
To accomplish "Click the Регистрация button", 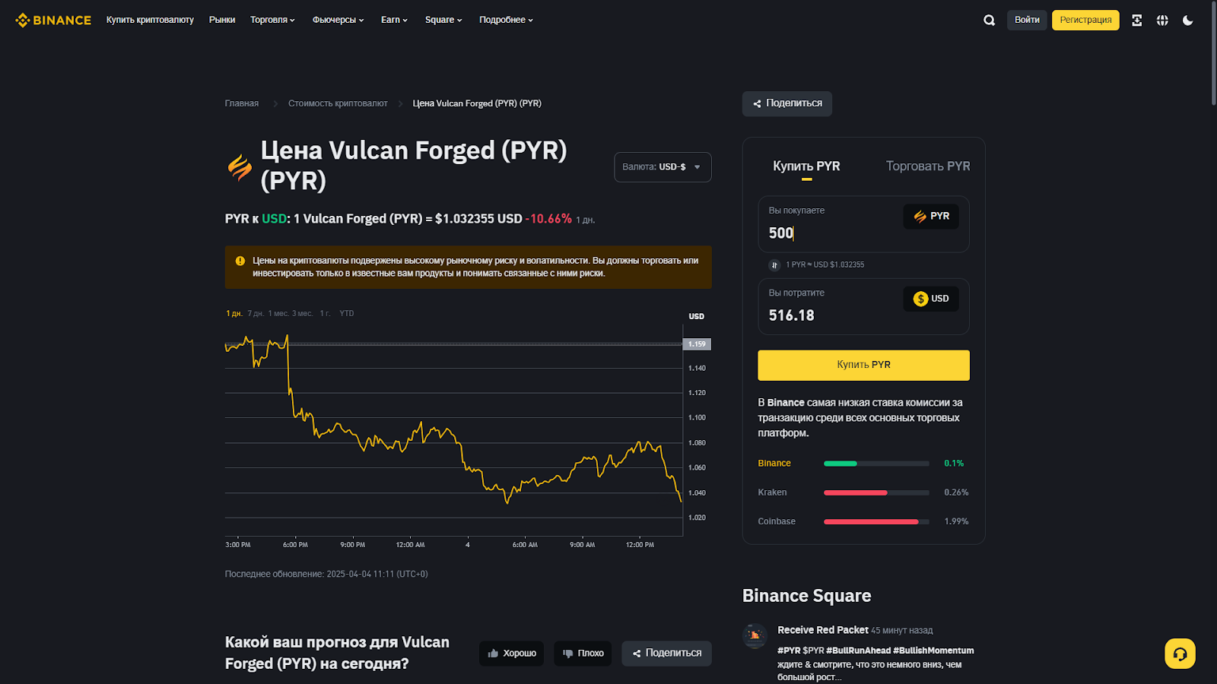I will 1085,21.
